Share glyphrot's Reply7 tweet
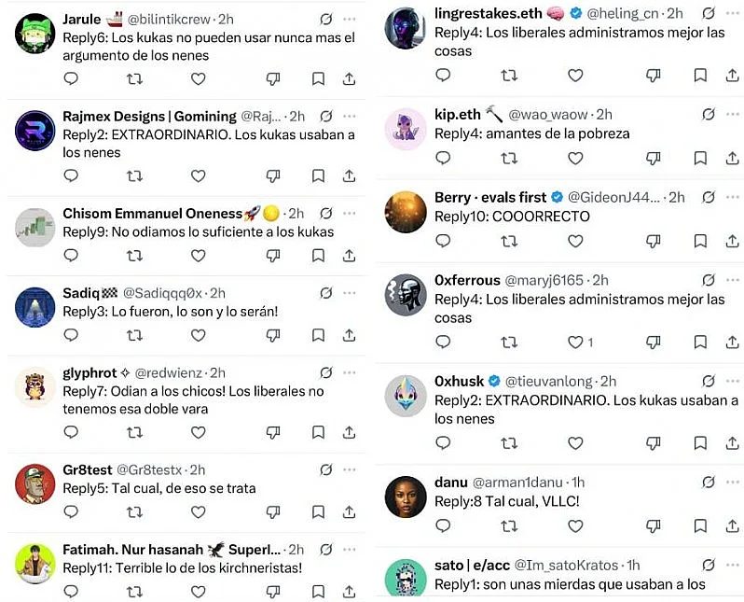Image resolution: width=744 pixels, height=602 pixels. click(x=350, y=432)
